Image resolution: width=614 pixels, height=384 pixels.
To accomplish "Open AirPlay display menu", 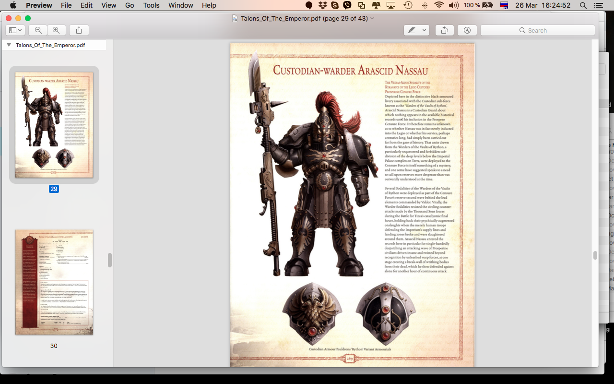I will point(391,5).
